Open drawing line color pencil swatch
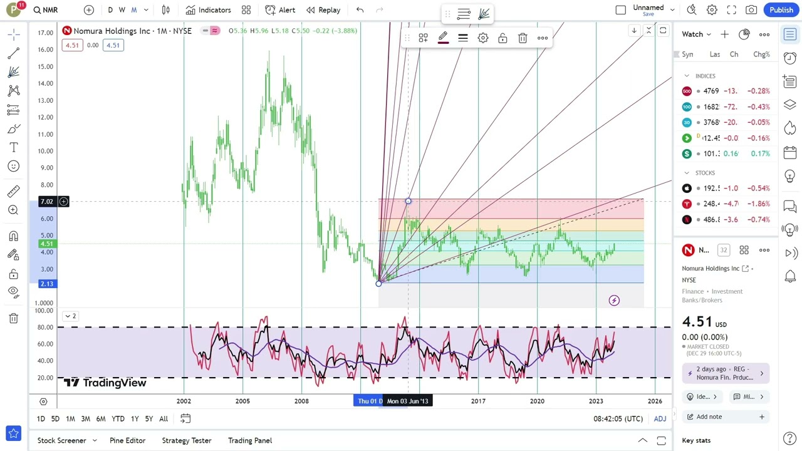This screenshot has height=451, width=802. tap(443, 38)
